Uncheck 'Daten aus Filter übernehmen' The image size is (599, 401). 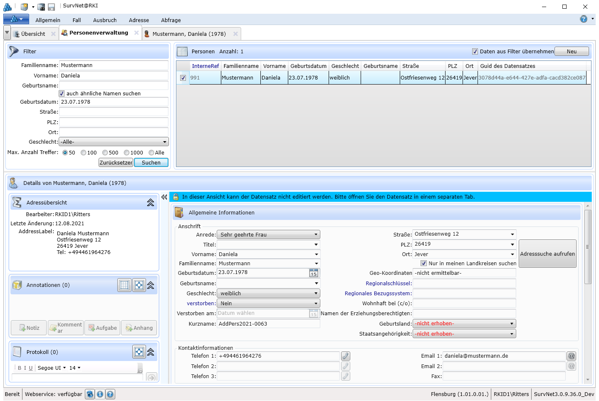[x=475, y=52]
